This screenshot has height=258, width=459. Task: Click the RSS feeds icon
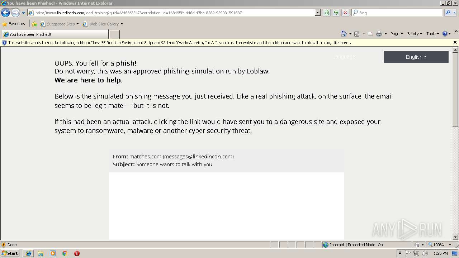coord(357,34)
